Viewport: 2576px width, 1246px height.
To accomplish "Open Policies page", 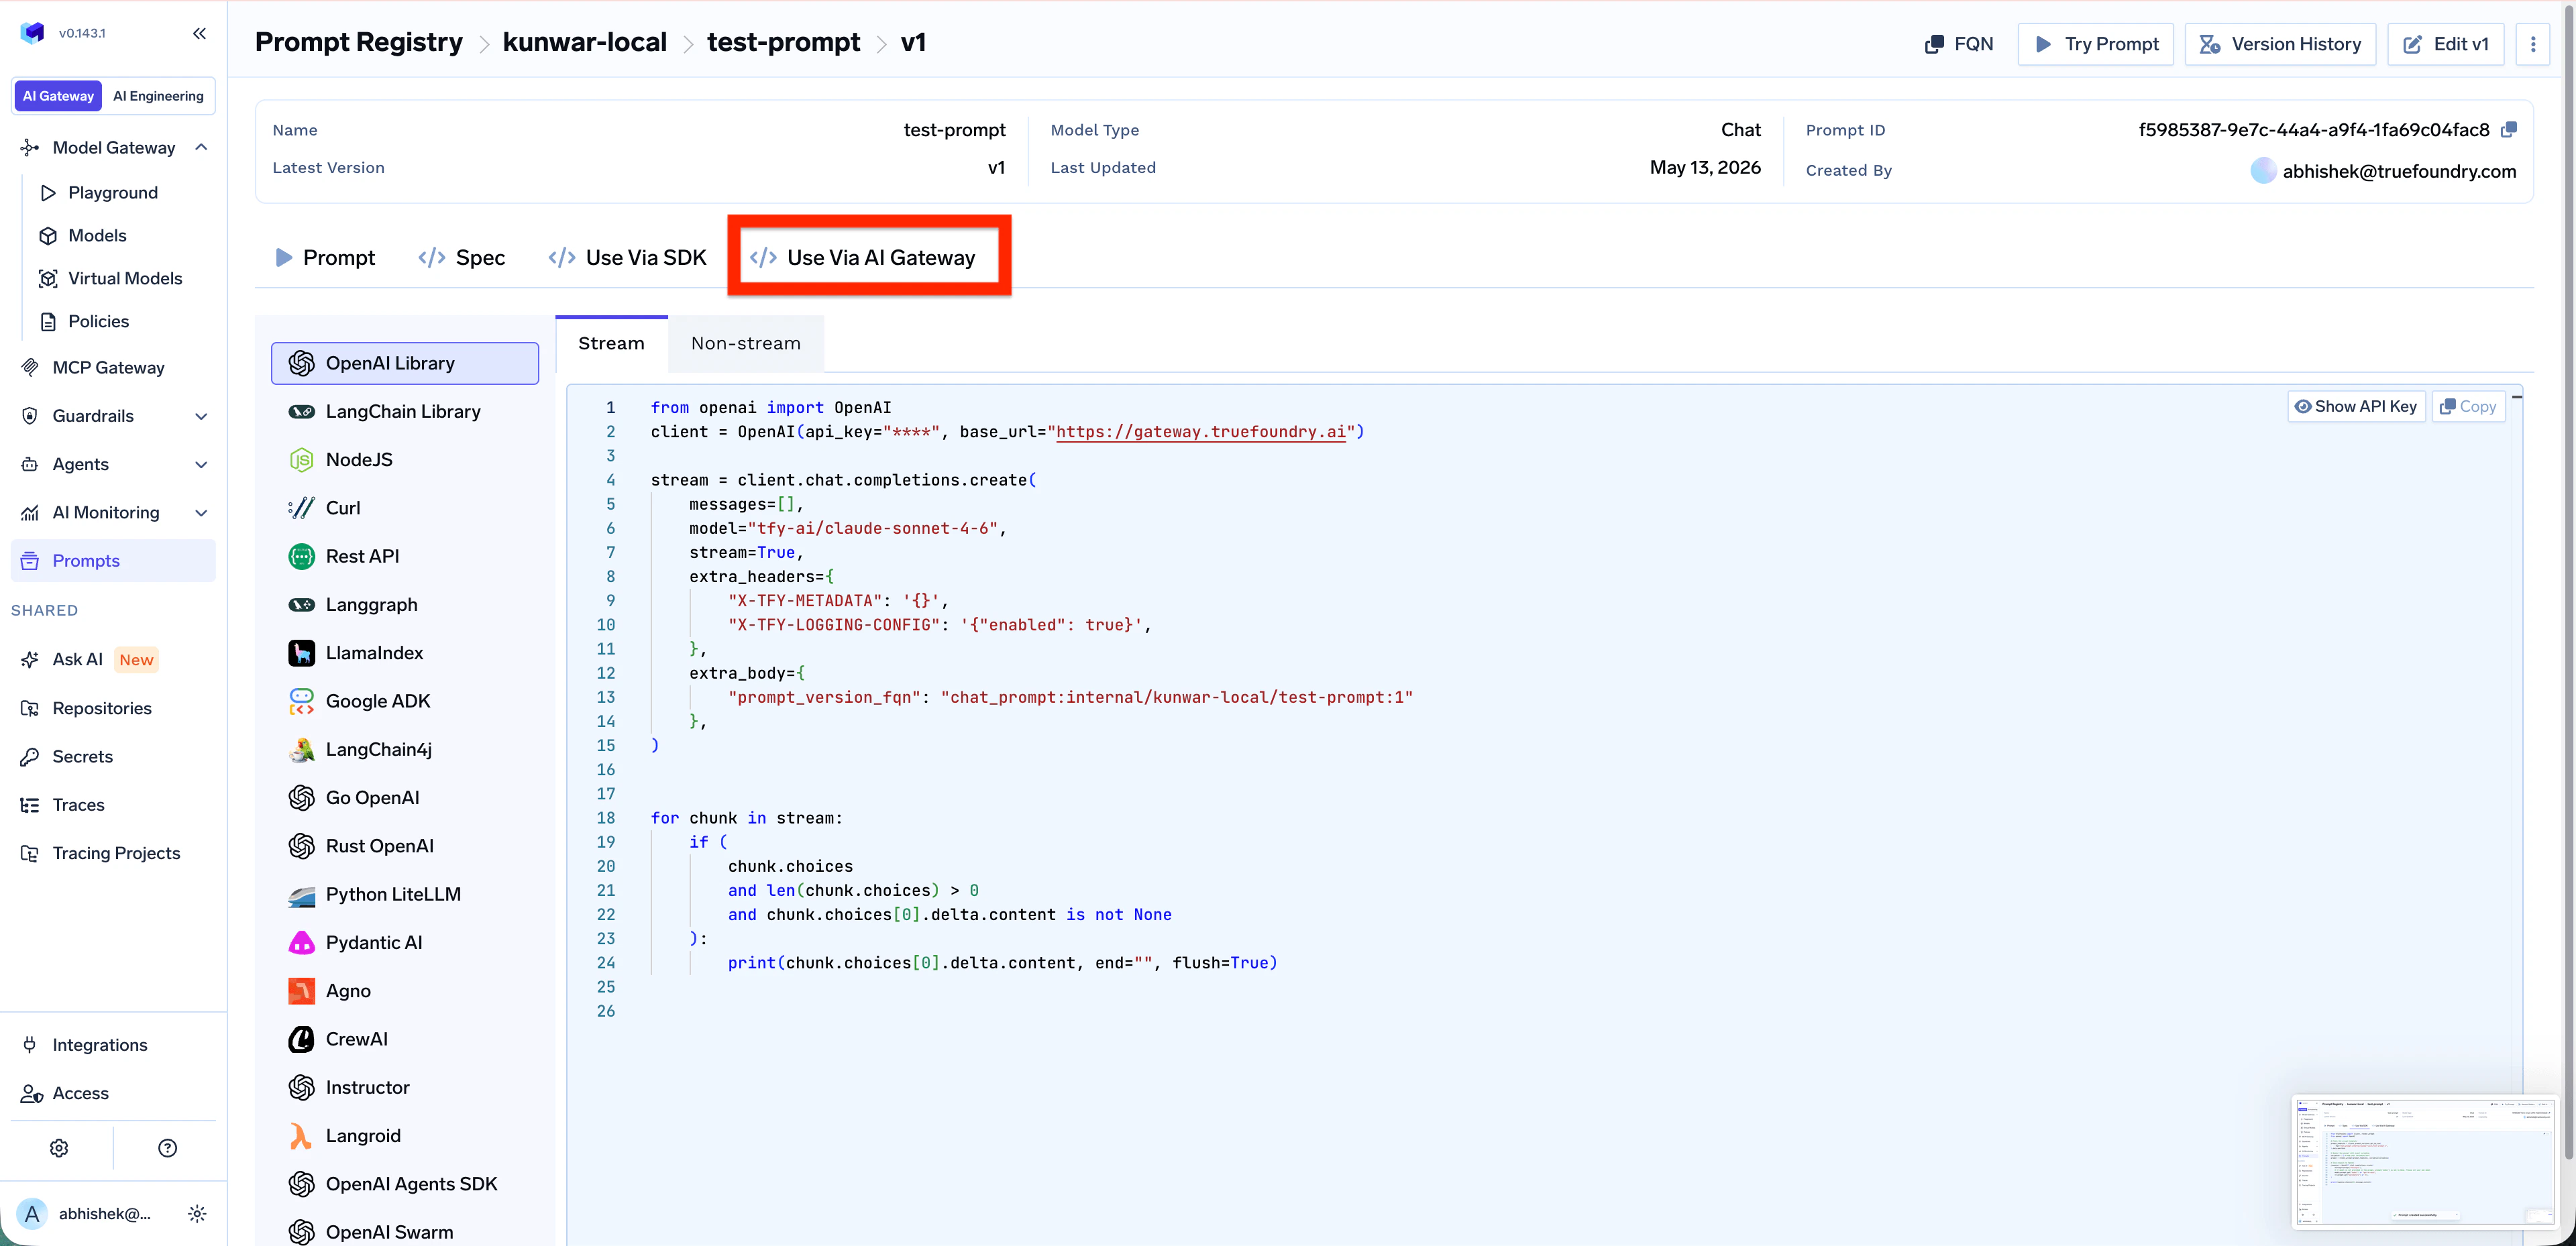I will (x=98, y=321).
